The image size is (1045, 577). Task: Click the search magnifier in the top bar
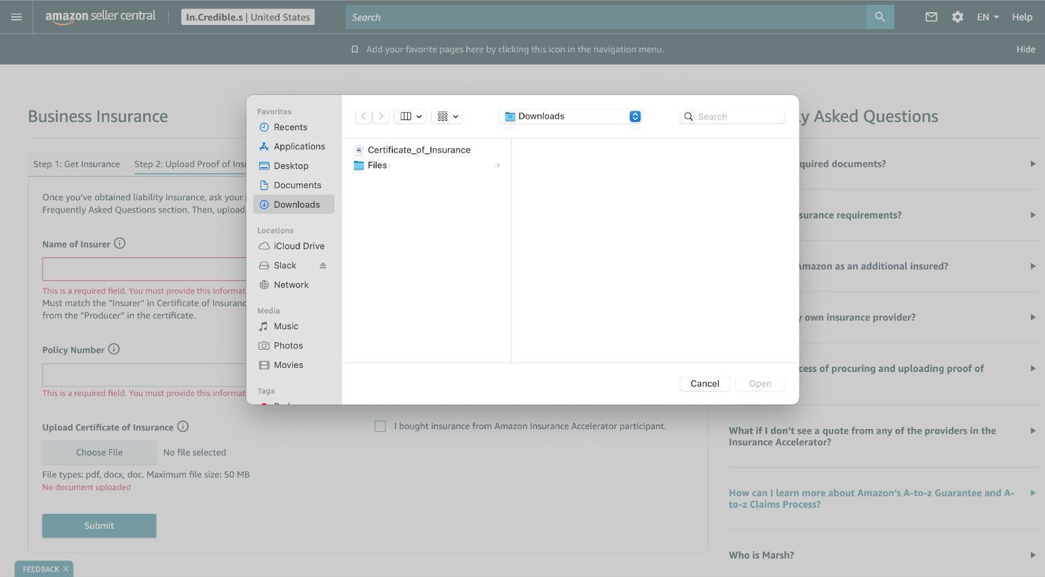879,17
